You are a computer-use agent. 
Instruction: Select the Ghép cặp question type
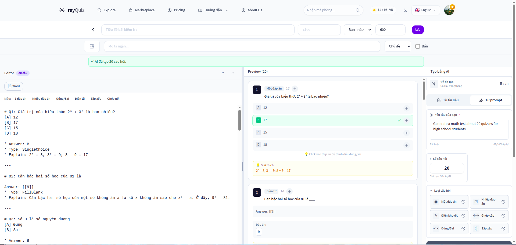[x=489, y=216]
